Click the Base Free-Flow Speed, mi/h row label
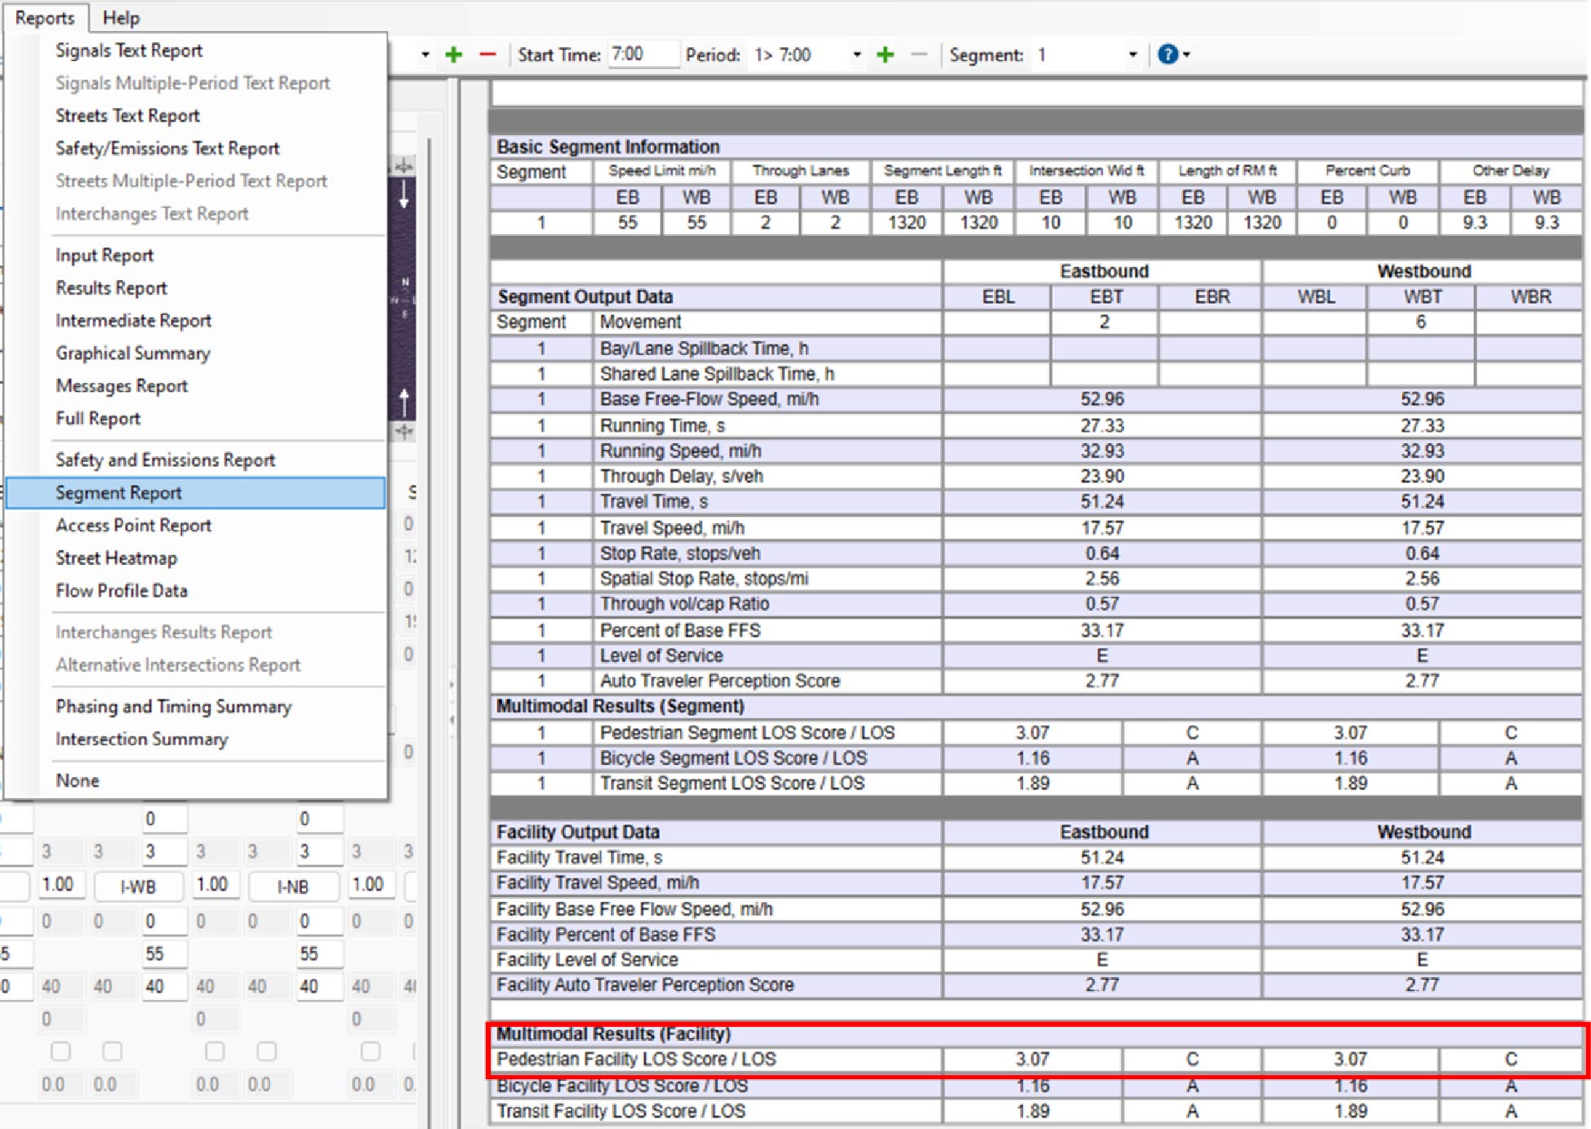Viewport: 1591px width, 1129px height. point(709,399)
